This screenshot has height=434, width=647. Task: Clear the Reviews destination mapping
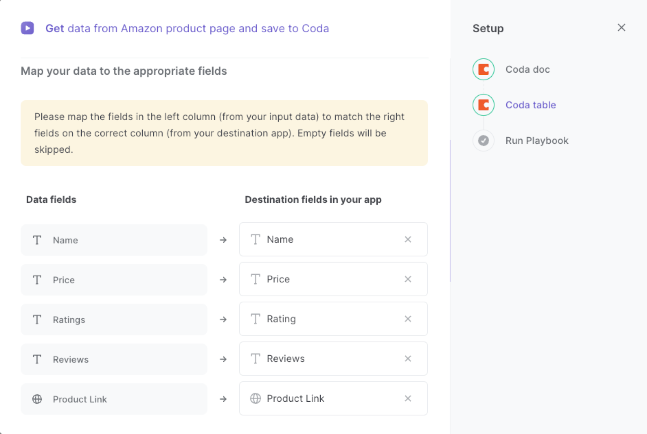tap(408, 359)
